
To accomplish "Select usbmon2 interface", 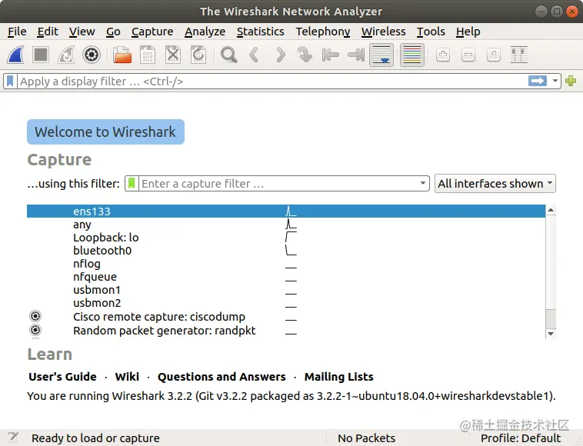I will point(286,303).
